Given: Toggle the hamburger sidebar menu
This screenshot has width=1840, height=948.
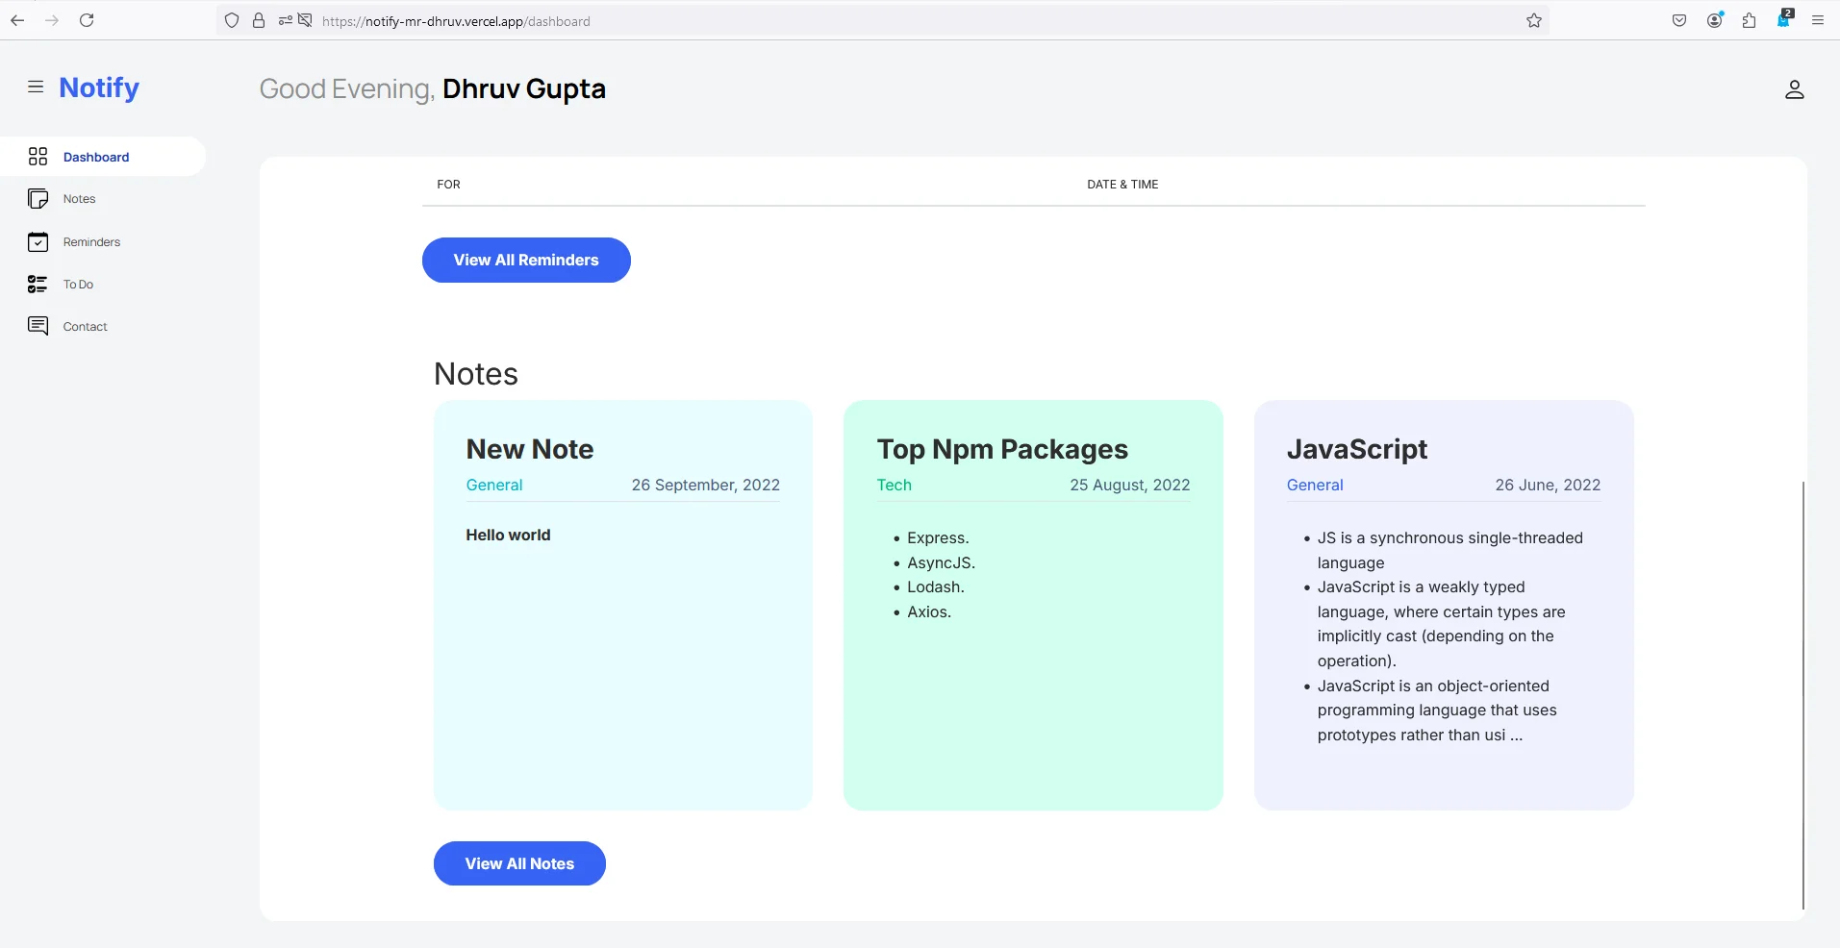Looking at the screenshot, I should click(x=36, y=87).
